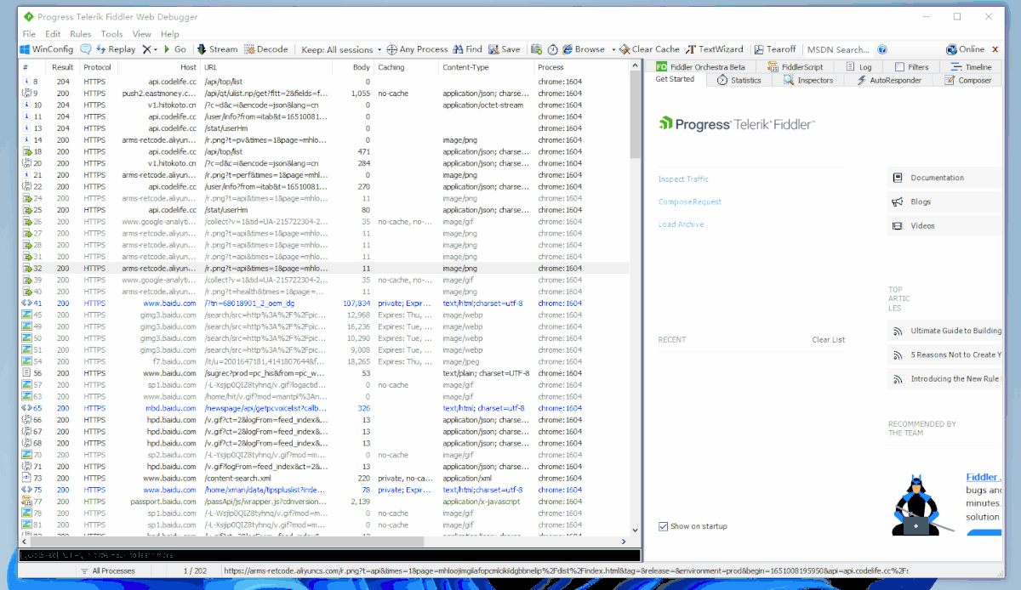The image size is (1021, 590).
Task: Switch to the Inspectors tab
Action: (808, 80)
